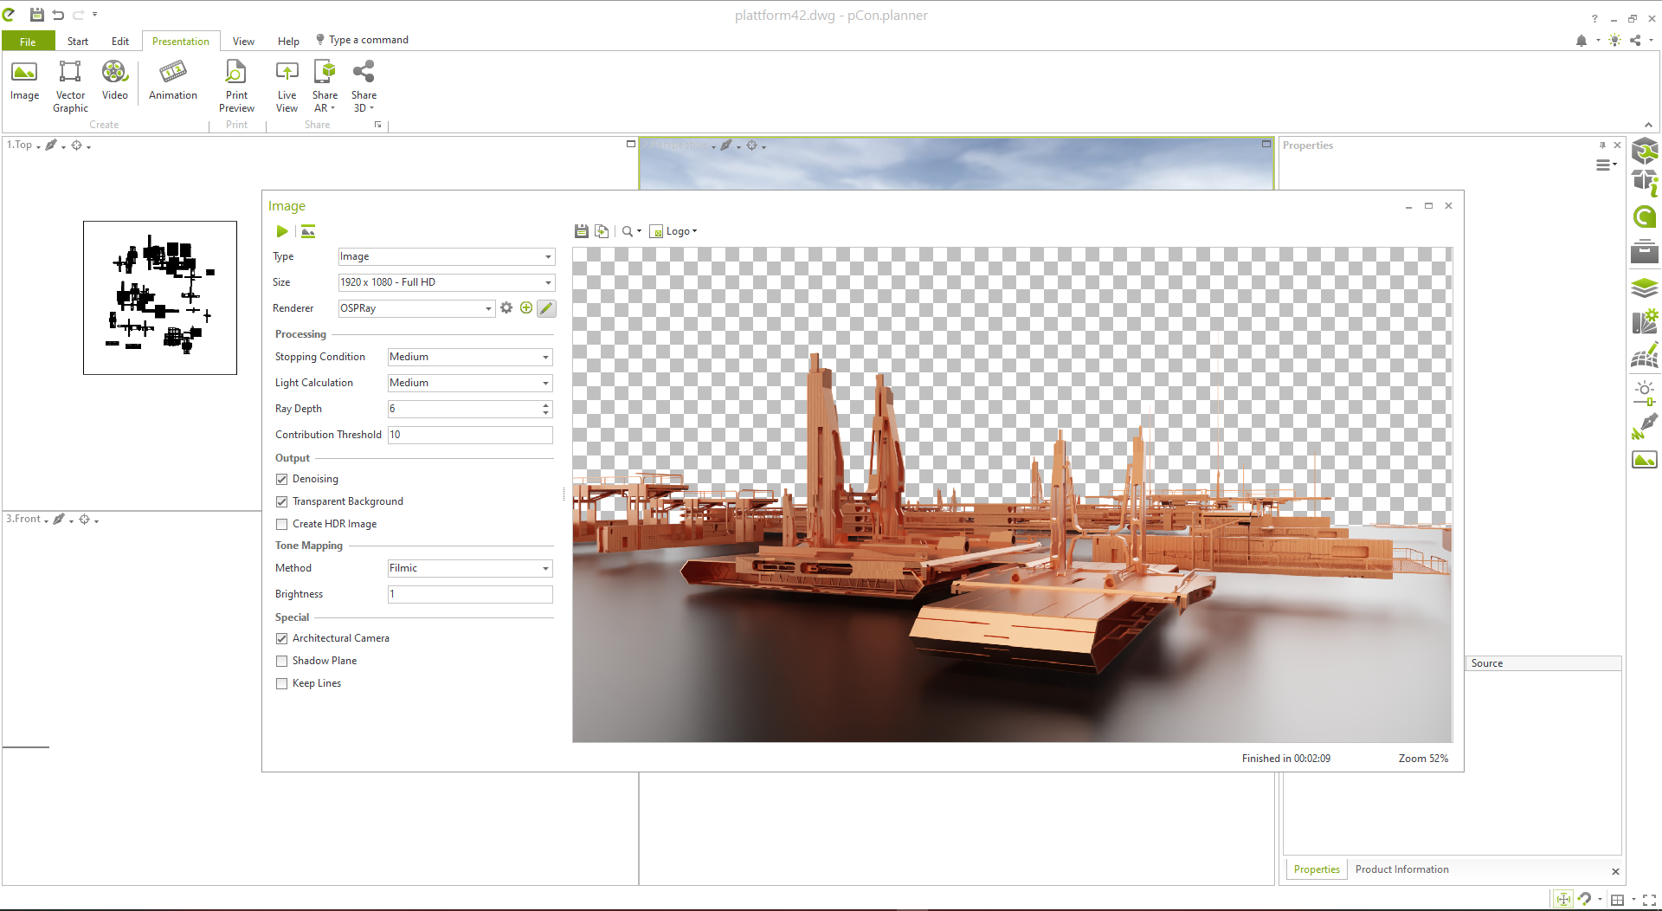The width and height of the screenshot is (1662, 911).
Task: Click the export image icon next to save
Action: (x=602, y=231)
